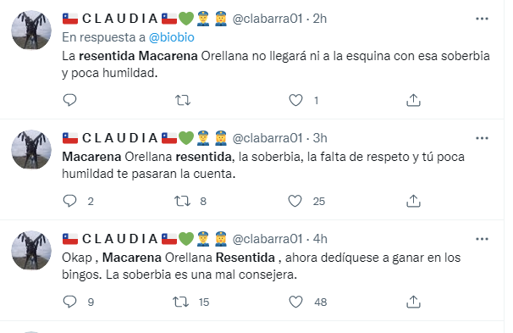Like the tweet with 48 likes
The width and height of the screenshot is (513, 333).
click(295, 302)
